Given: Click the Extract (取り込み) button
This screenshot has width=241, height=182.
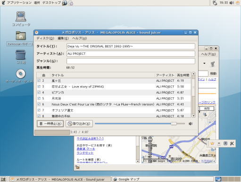Looking at the screenshot, I should [79, 124].
